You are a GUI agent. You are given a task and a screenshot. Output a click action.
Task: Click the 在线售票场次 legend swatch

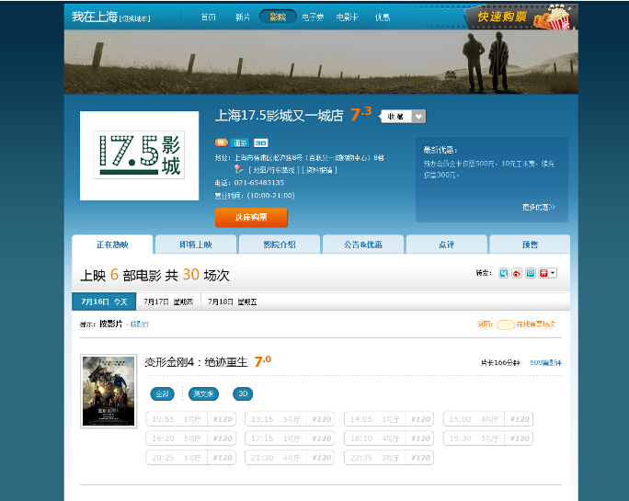click(x=506, y=325)
